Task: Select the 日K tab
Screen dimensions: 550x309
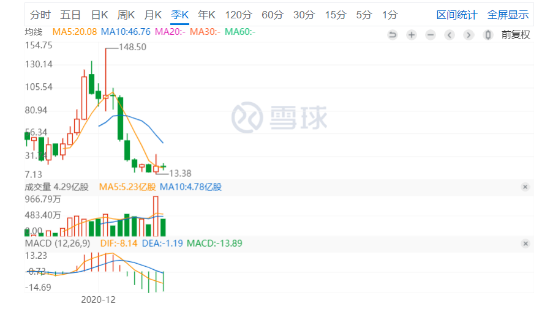Action: point(99,15)
